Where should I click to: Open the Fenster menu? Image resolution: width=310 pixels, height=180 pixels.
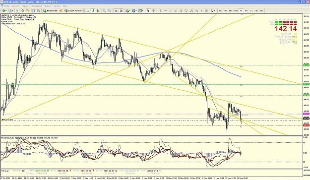coord(57,6)
